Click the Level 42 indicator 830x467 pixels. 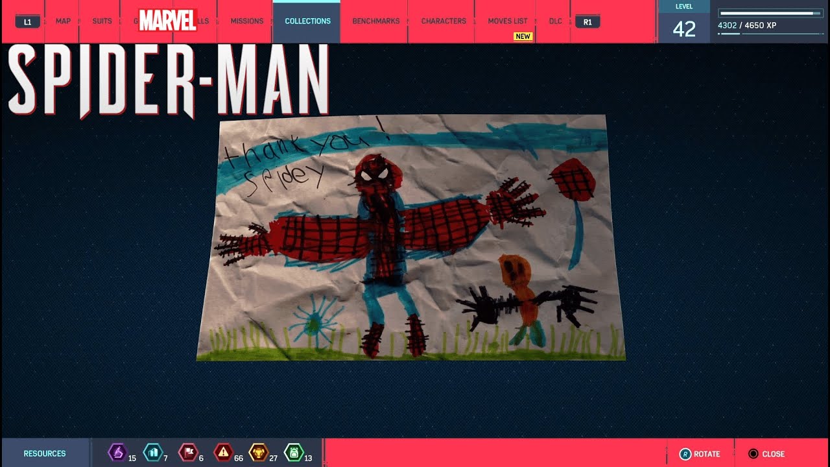[x=684, y=22]
